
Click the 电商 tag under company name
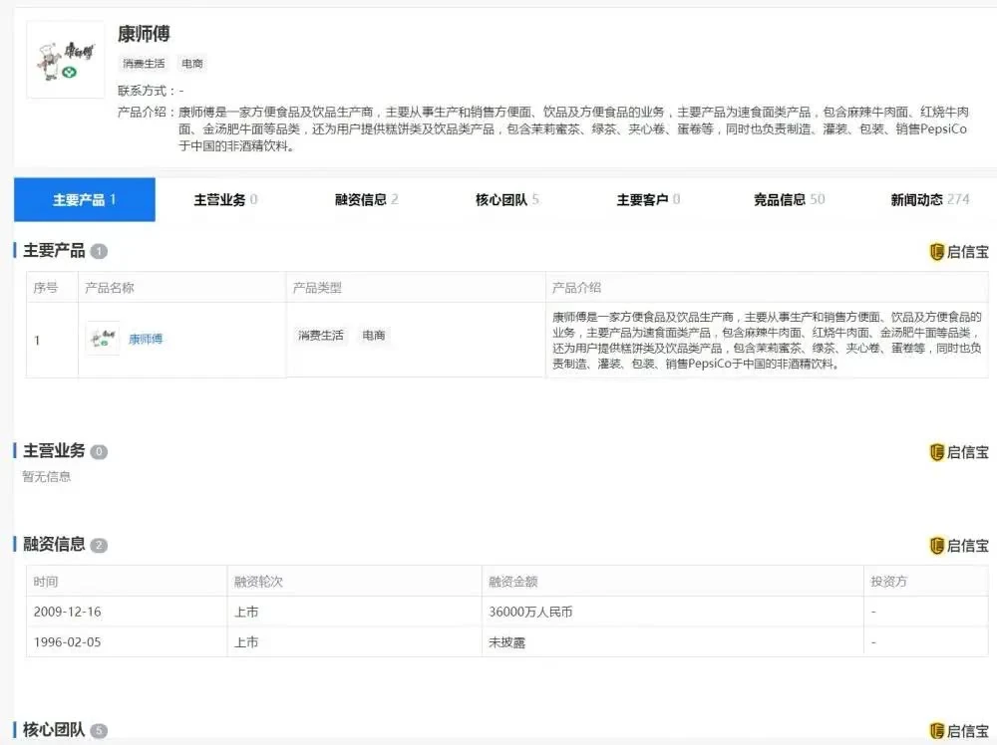(x=192, y=64)
